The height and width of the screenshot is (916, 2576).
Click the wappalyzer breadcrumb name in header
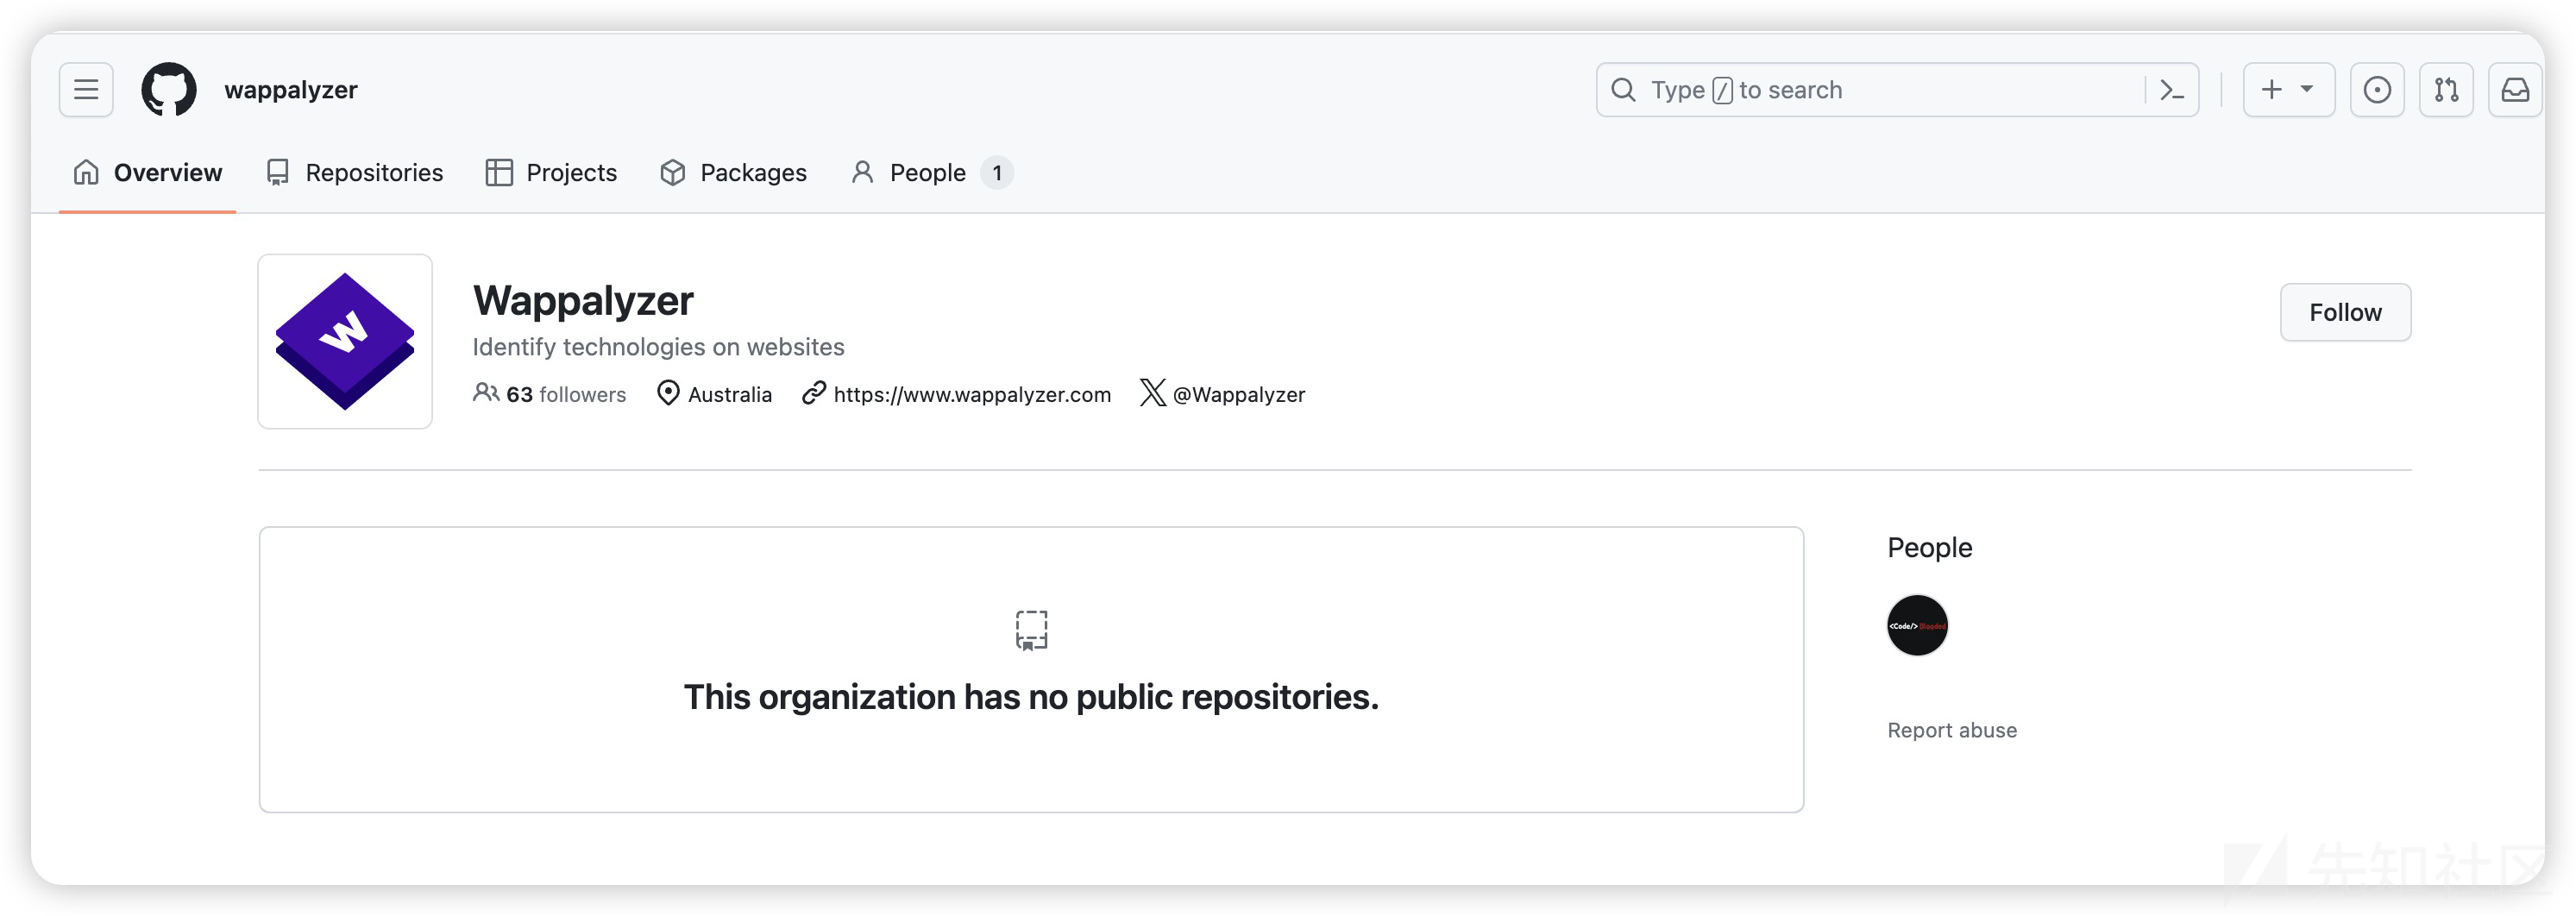point(291,90)
